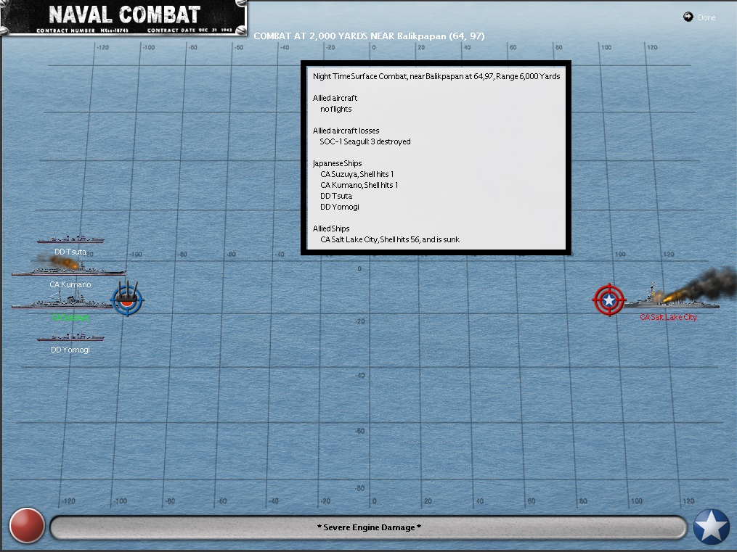737x552 pixels.
Task: Click the Allied Ships heading in report
Action: (331, 228)
